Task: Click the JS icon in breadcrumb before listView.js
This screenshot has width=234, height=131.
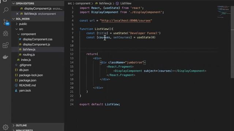Action: click(97, 3)
